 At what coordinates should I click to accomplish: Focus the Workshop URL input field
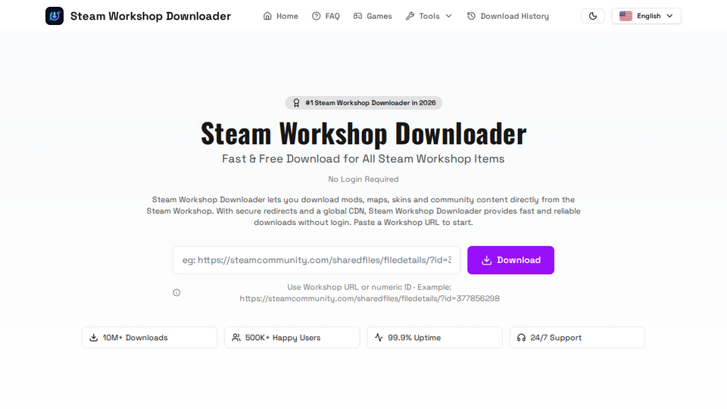317,260
